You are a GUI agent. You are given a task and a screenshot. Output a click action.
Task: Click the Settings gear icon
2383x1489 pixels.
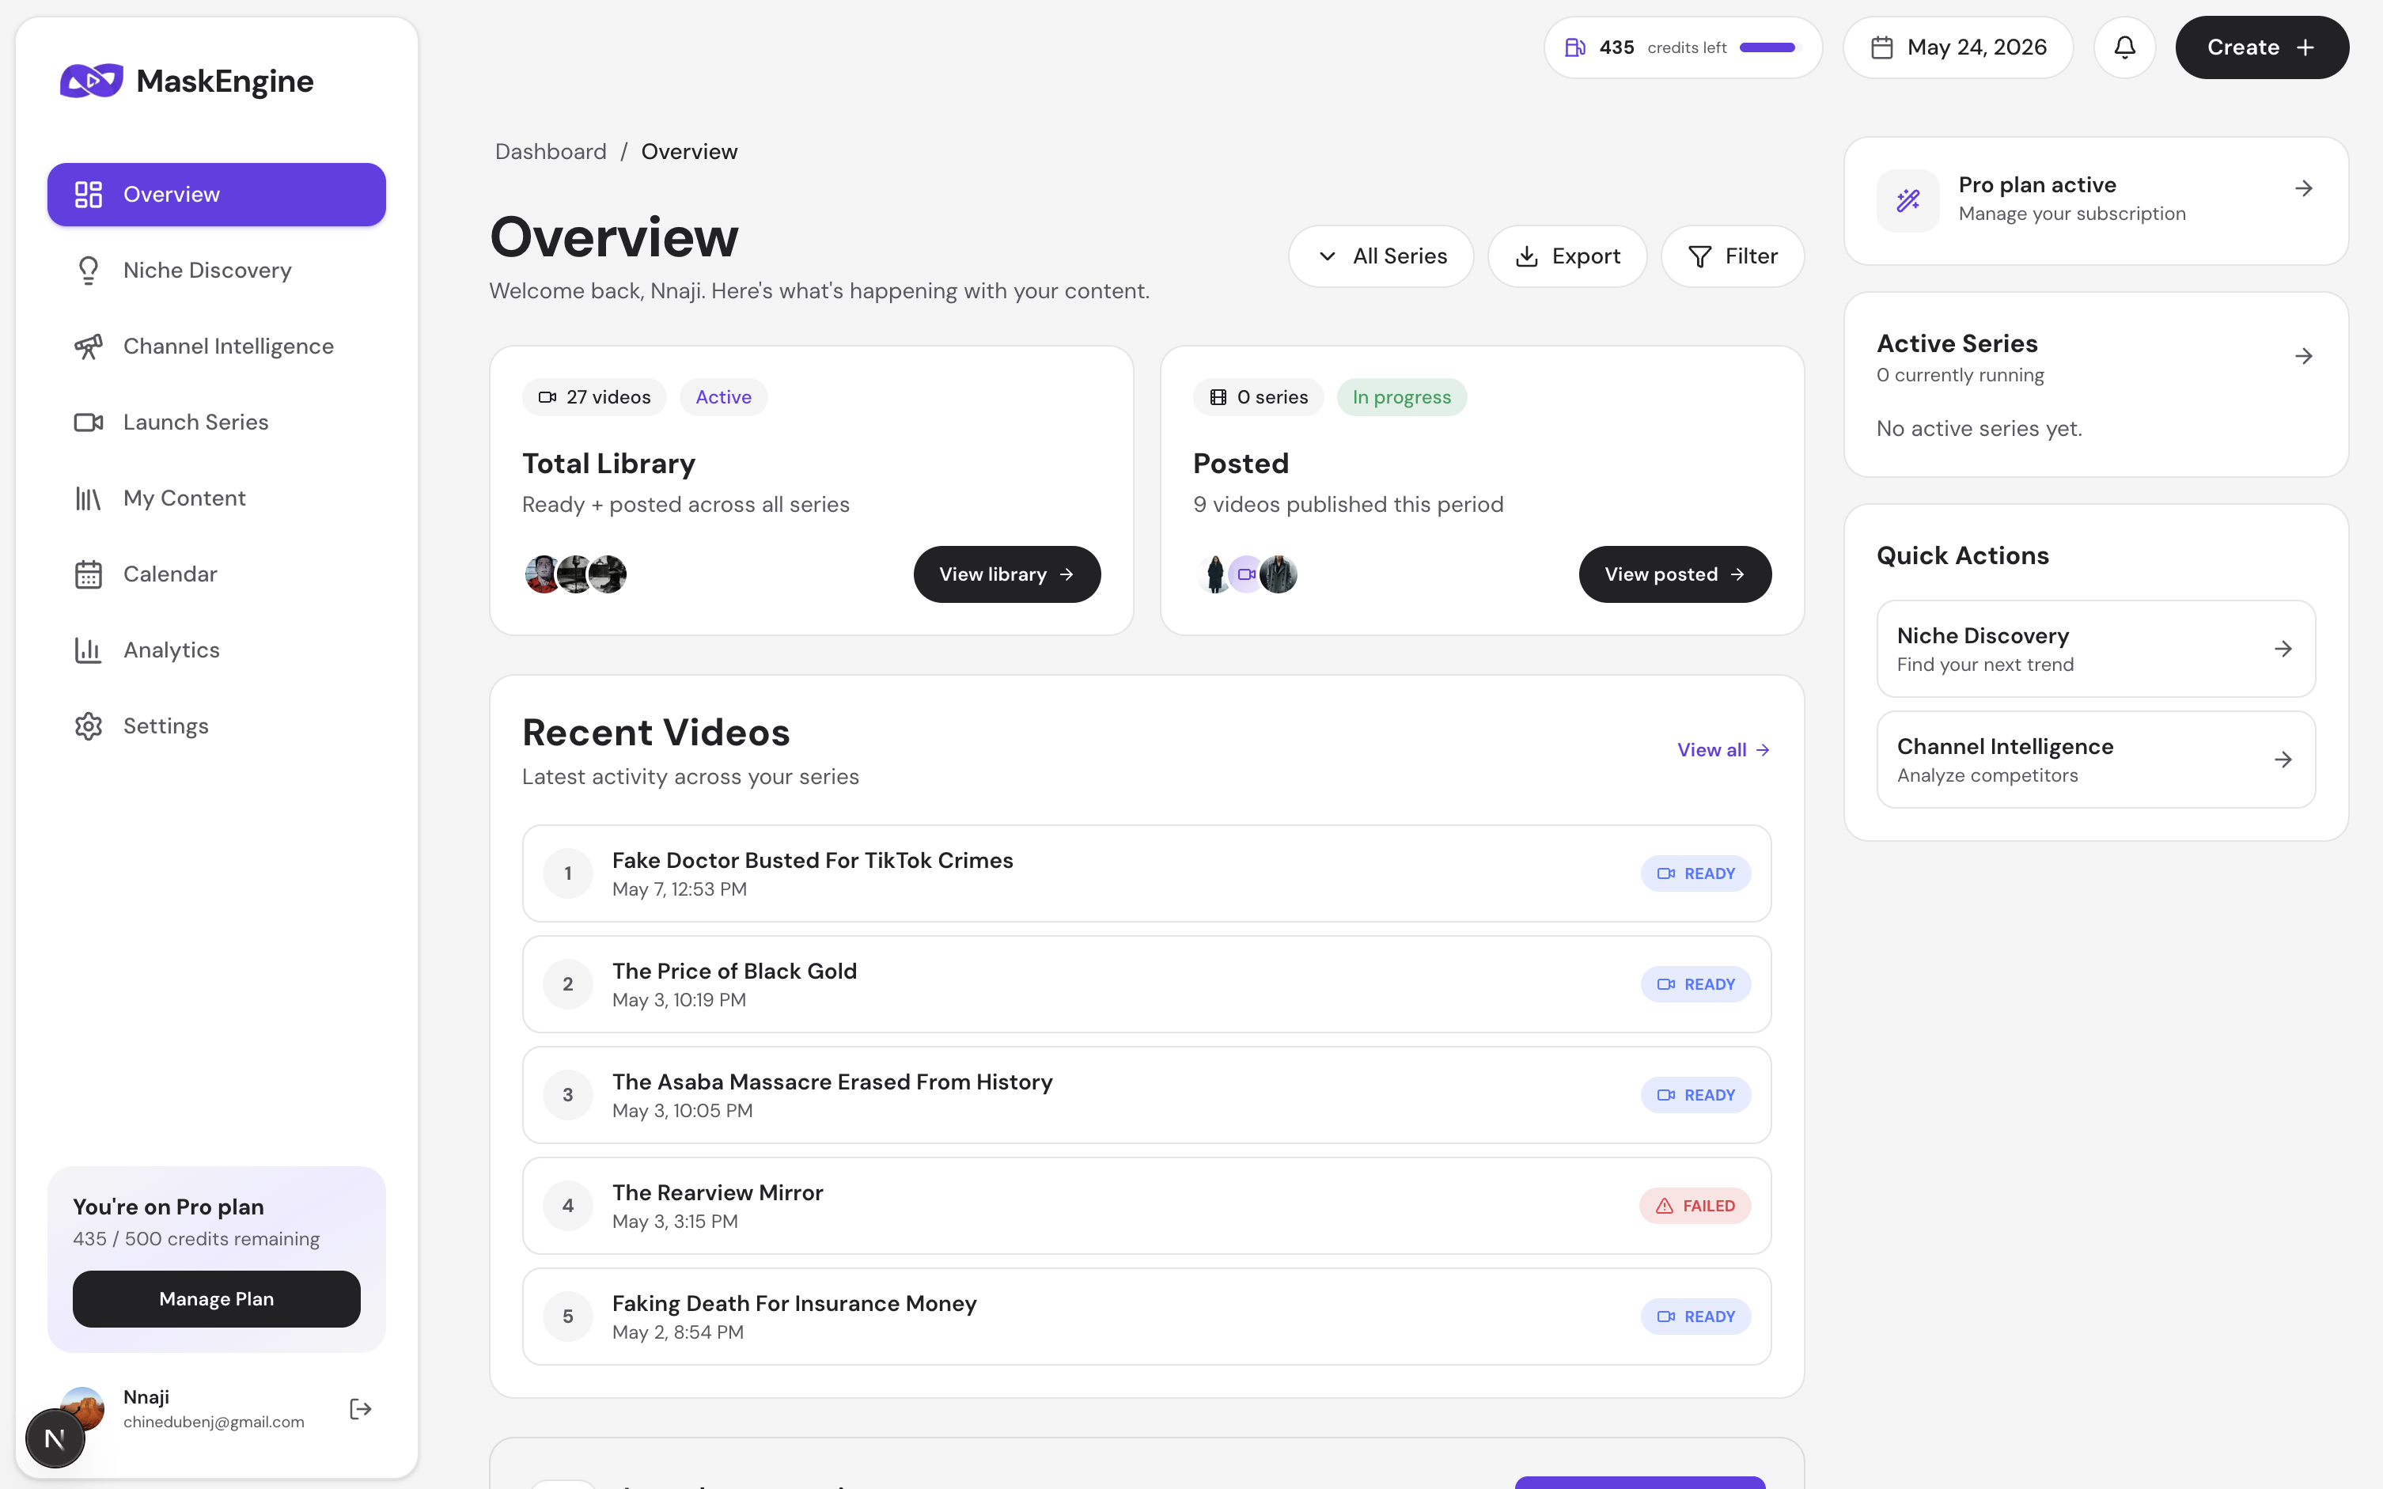click(x=89, y=726)
